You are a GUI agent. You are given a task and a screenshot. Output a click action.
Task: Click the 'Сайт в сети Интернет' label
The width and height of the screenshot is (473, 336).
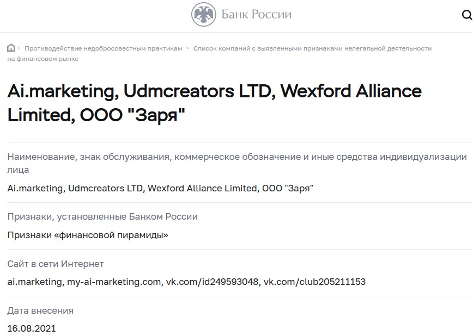(x=56, y=264)
